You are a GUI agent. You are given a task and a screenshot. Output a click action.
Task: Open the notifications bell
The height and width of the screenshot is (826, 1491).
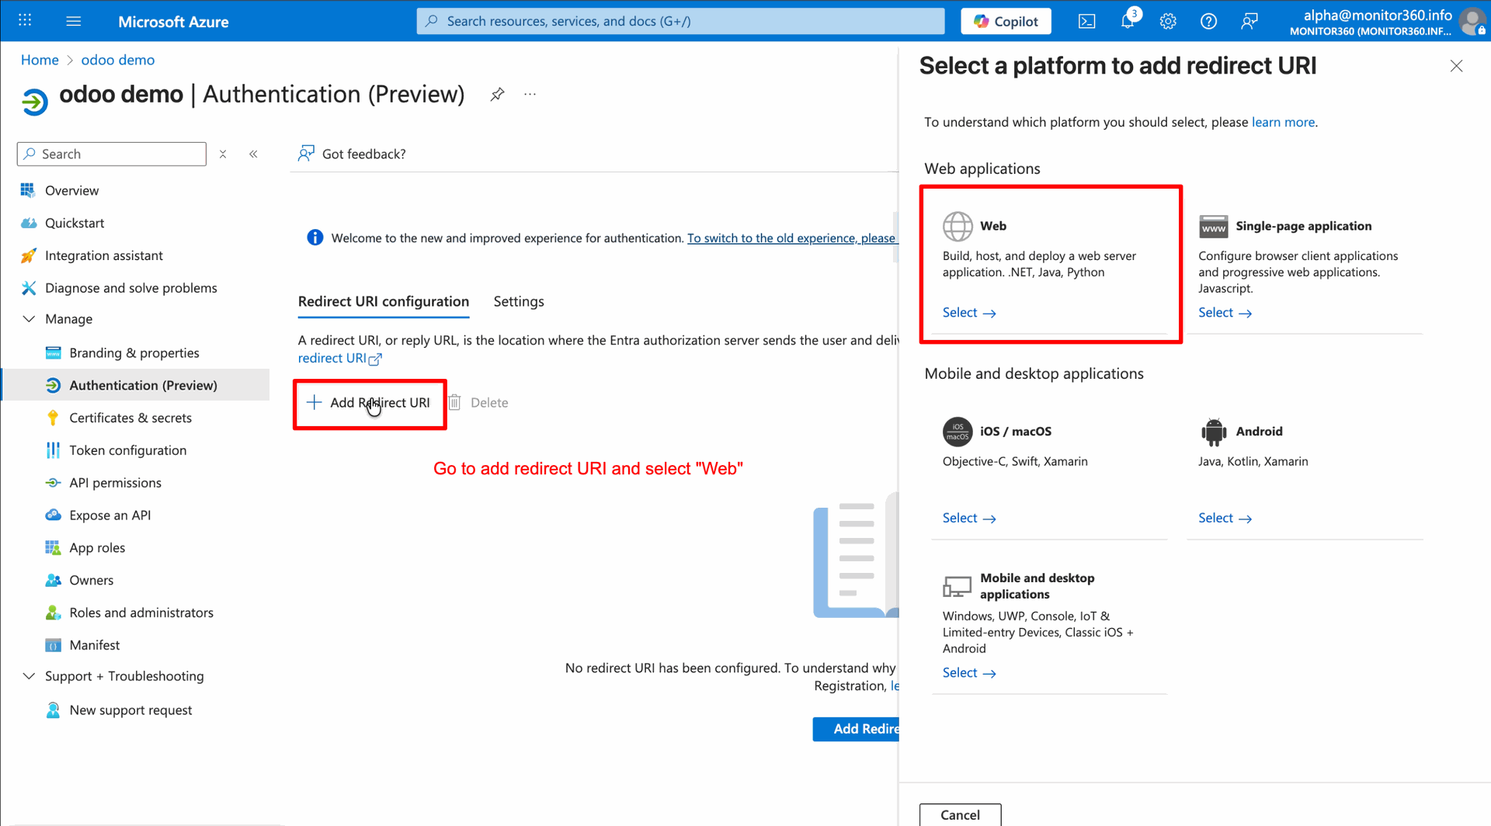click(1128, 21)
